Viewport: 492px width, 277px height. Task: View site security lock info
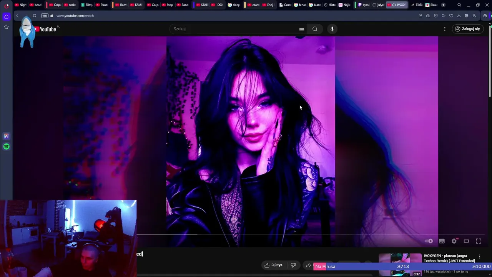pos(52,16)
